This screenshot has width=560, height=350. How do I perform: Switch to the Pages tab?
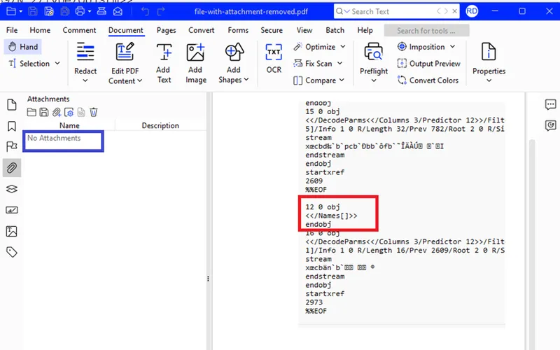click(x=167, y=30)
